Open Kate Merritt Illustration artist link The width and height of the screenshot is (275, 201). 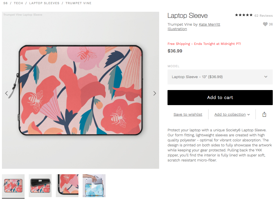click(x=194, y=26)
